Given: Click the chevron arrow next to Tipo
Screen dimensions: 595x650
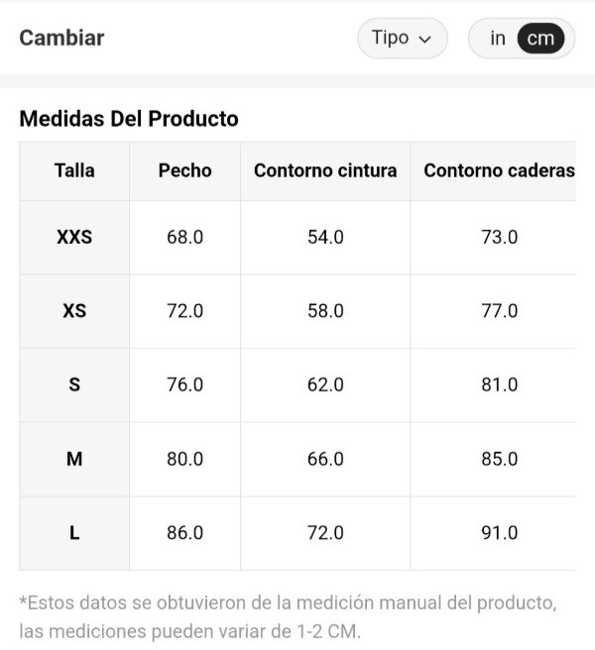Looking at the screenshot, I should [425, 40].
